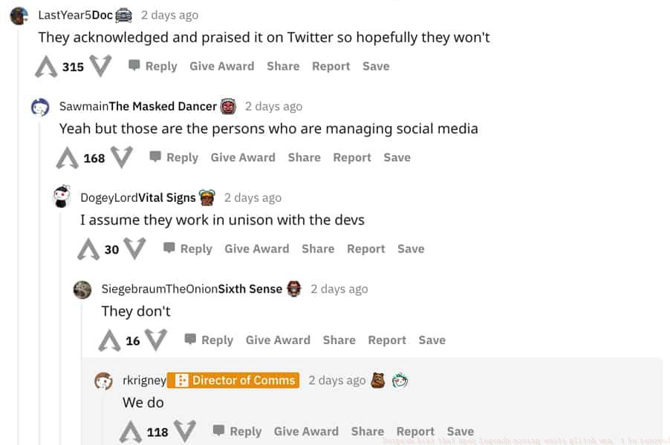670x445 pixels.
Task: Open LastYear5Doc's user profile
Action: [75, 15]
